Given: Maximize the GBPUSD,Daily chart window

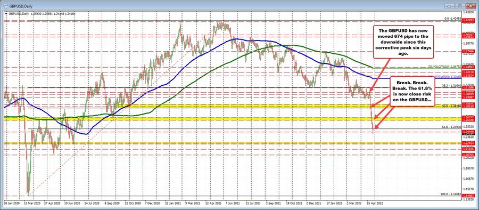Looking at the screenshot, I should 460,5.
